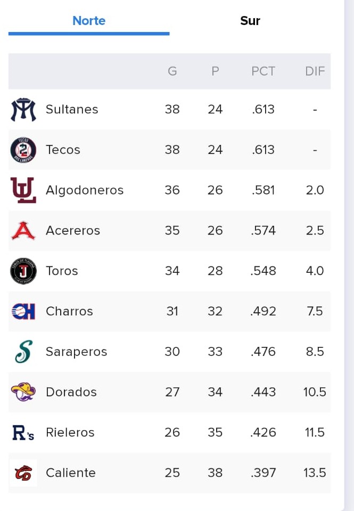Select the Algodoneros UL logo
The height and width of the screenshot is (511, 354).
(23, 190)
